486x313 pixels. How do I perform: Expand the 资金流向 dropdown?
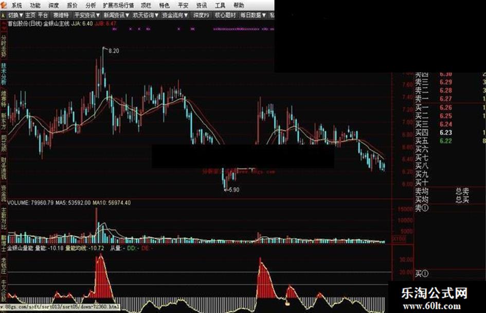175,15
